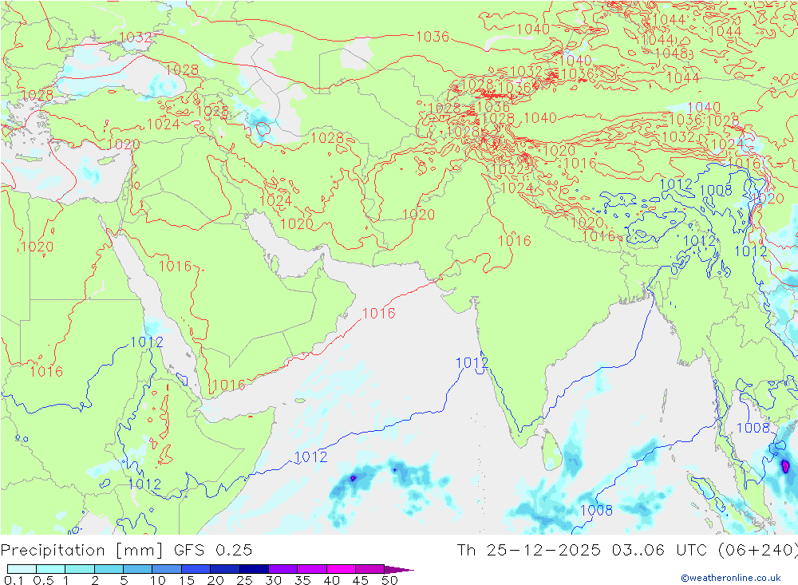Screen dimensions: 798x585
Task: Pick the 15–20 mm royal blue legend swatch
Action: pyautogui.click(x=196, y=569)
